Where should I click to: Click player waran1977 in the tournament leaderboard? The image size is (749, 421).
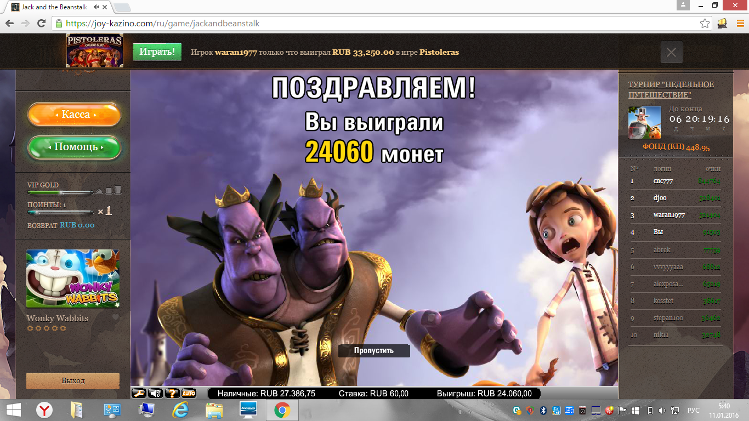click(x=668, y=215)
